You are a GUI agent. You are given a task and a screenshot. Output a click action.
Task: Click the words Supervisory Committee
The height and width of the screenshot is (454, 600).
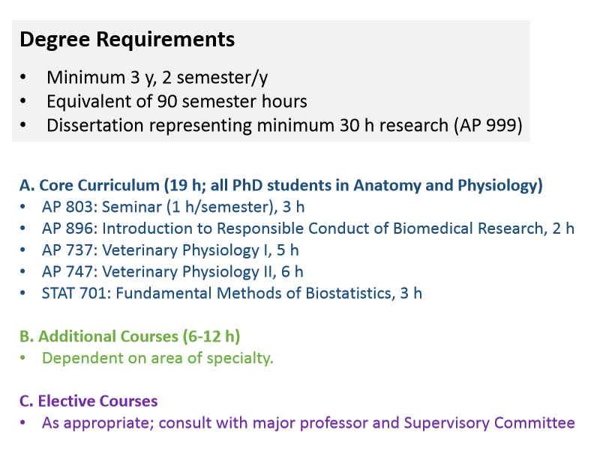[x=490, y=423]
